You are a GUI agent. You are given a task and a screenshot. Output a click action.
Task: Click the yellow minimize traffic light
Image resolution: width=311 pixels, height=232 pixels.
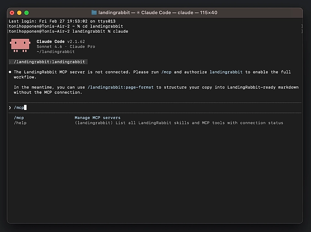tap(19, 13)
